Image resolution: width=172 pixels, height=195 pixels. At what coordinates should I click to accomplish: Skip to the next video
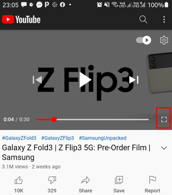coord(134,80)
